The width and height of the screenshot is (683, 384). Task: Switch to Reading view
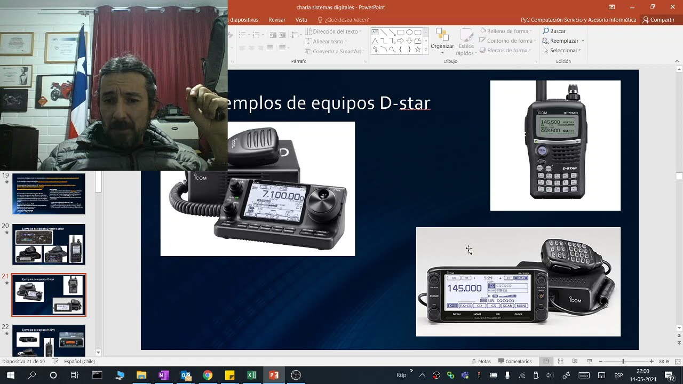[x=575, y=361]
